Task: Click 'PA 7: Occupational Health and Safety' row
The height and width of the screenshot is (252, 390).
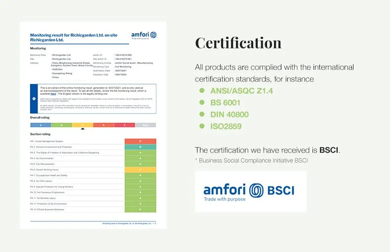Action: (93, 175)
